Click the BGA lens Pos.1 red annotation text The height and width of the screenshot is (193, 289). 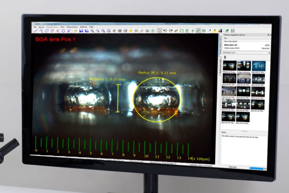pyautogui.click(x=55, y=39)
